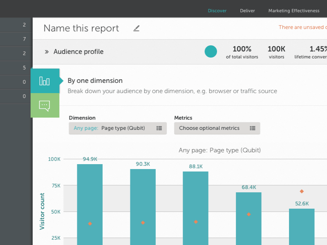Click the chart title Any page: Page type (Qubit)
Screen dimensions: 327x245
219,150
